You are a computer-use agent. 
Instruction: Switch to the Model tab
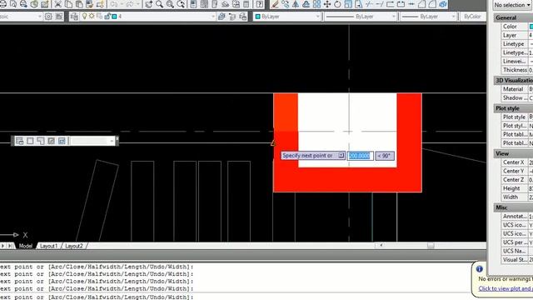(x=25, y=246)
